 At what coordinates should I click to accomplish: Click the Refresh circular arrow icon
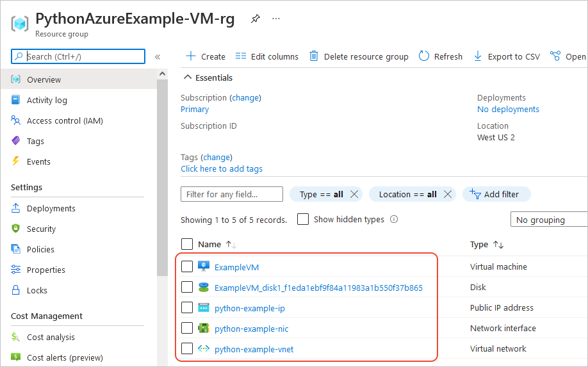[424, 56]
